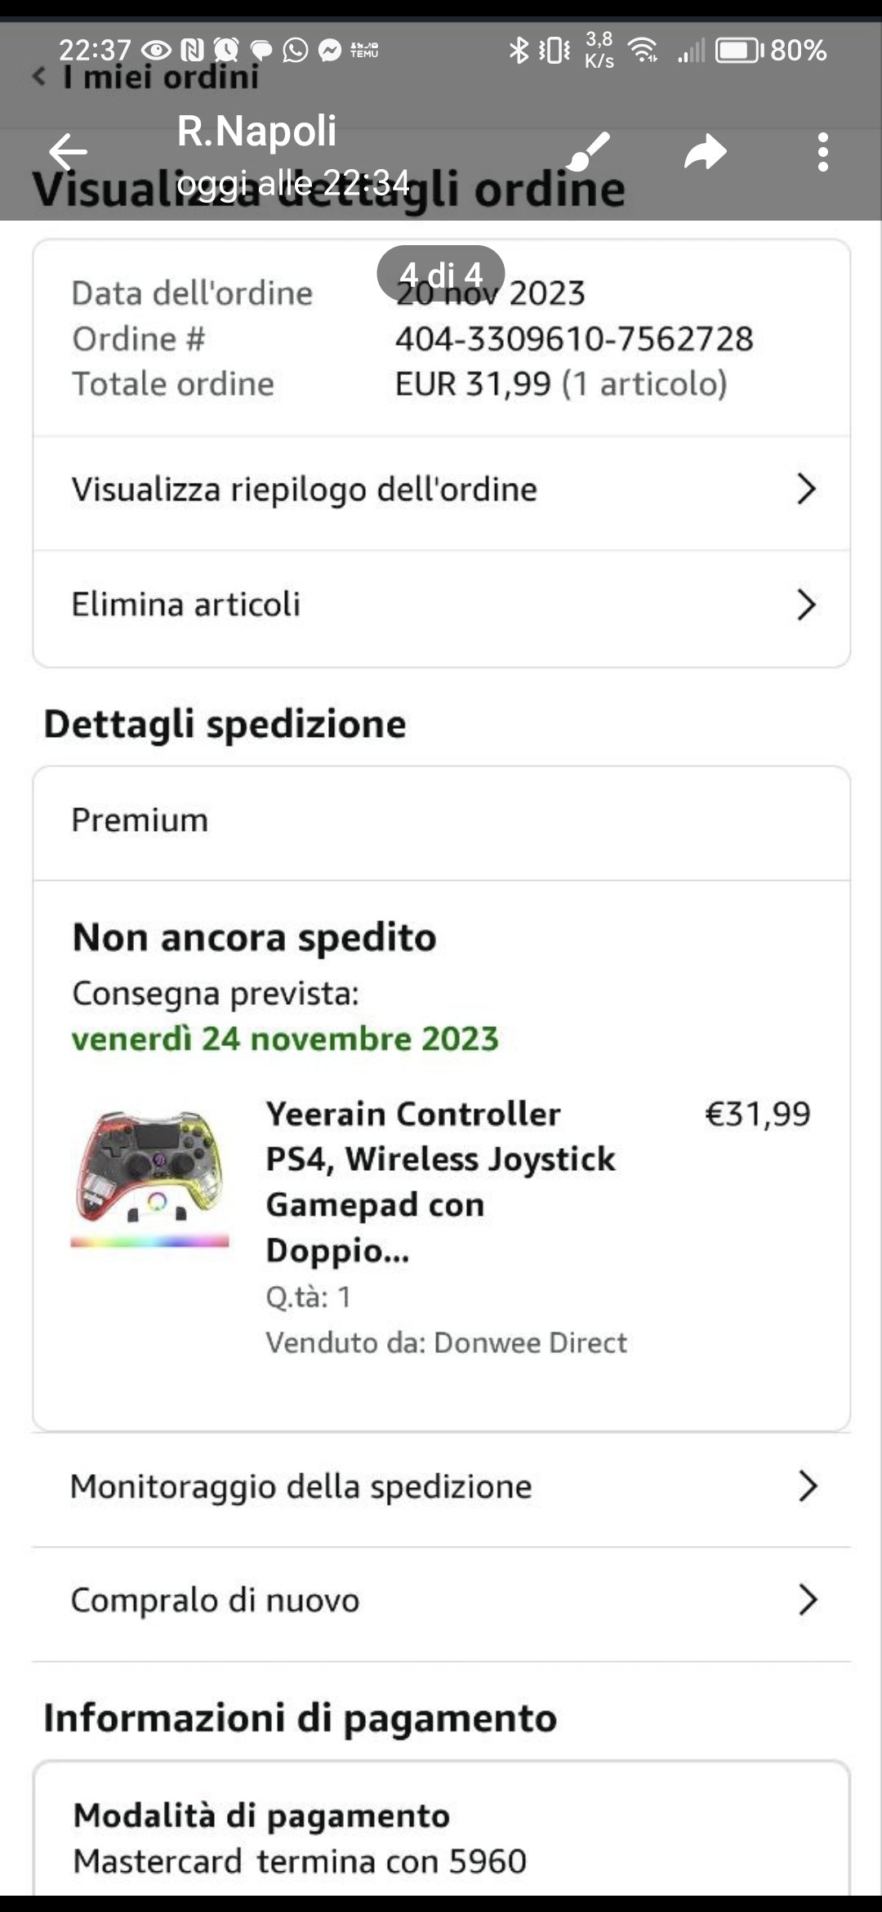Tap the forward share arrow icon
882x1912 pixels.
705,152
